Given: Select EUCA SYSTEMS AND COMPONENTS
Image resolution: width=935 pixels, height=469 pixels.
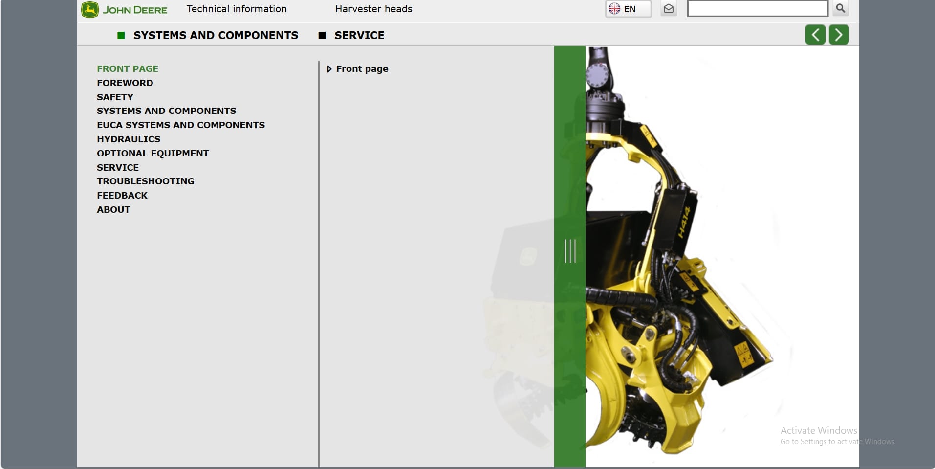Looking at the screenshot, I should point(181,125).
